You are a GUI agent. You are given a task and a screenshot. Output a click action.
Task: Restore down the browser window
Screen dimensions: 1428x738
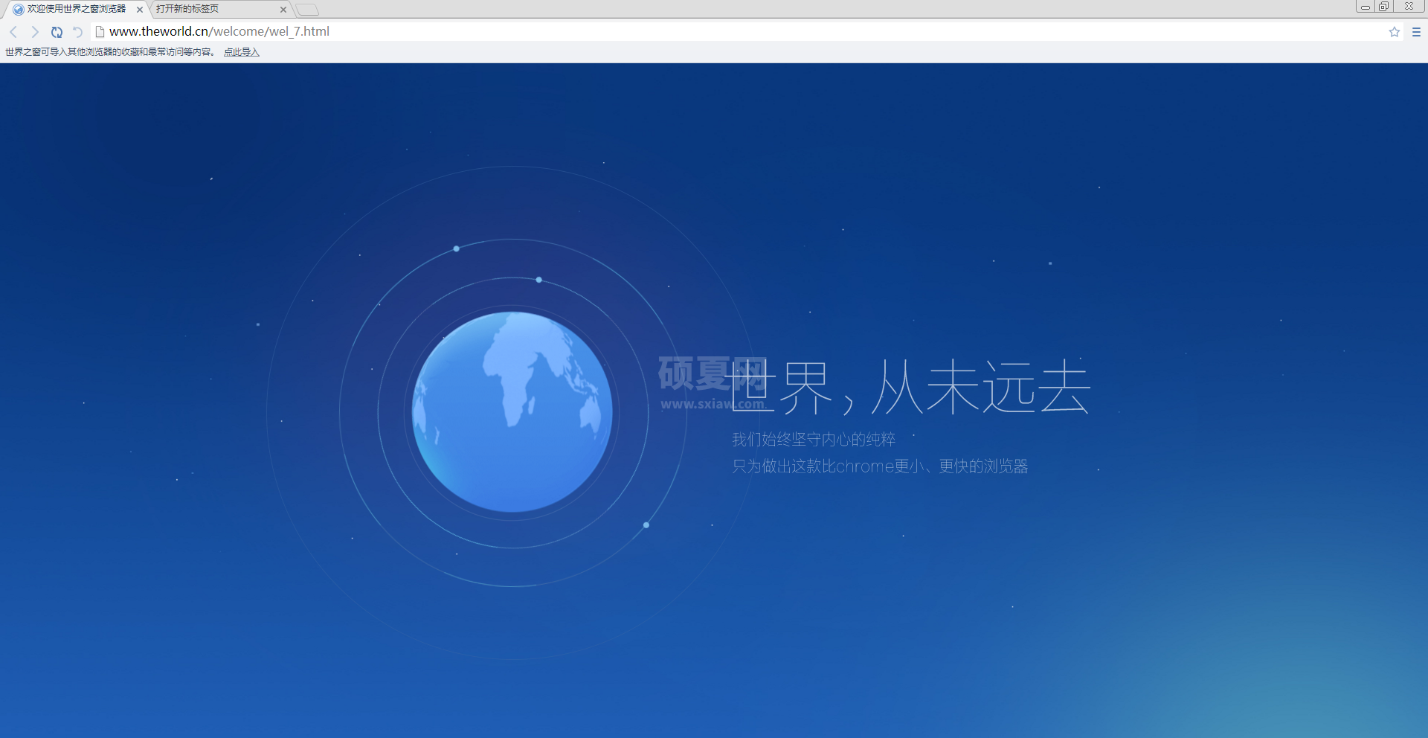click(x=1383, y=7)
